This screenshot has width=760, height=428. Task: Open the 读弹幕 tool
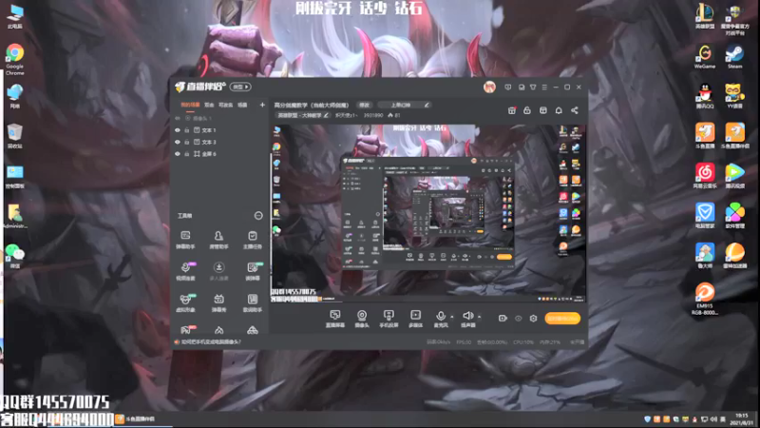tap(252, 271)
